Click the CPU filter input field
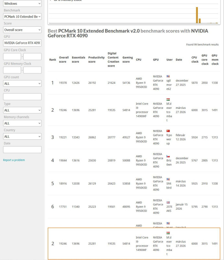 click(x=22, y=97)
